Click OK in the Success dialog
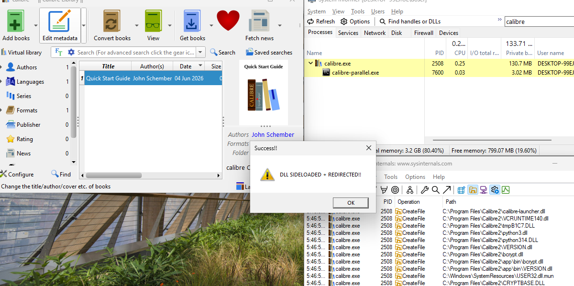The height and width of the screenshot is (286, 574). (x=351, y=202)
